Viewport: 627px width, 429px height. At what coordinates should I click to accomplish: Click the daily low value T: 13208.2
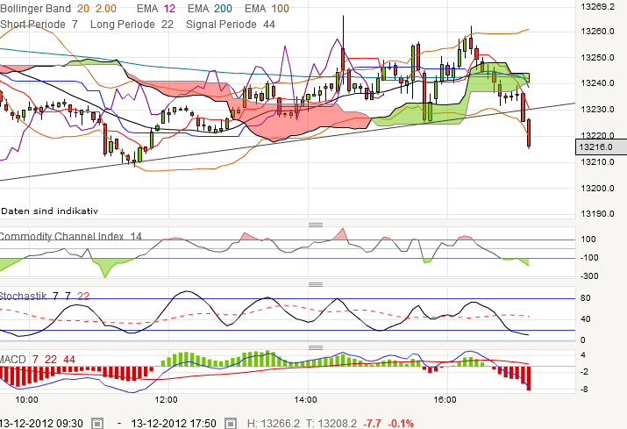[331, 424]
